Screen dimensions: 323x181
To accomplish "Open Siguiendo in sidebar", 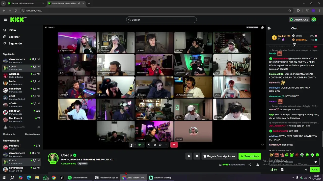I will pyautogui.click(x=15, y=43).
